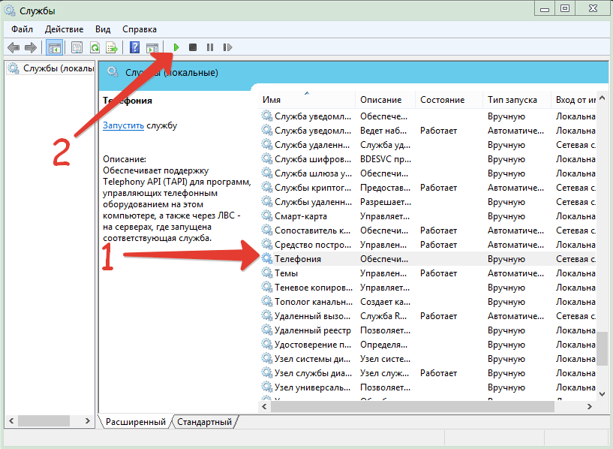
Task: Sort list by the Состояние column header
Action: (x=442, y=100)
